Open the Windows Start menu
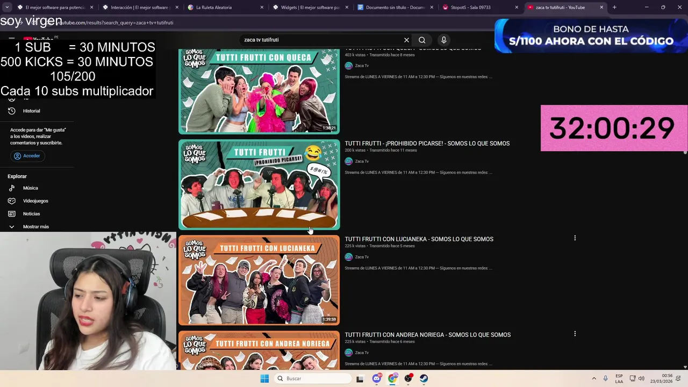This screenshot has width=688, height=387. click(264, 378)
